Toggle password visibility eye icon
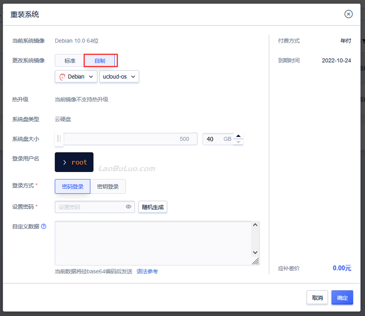Viewport: 365px width, 316px height. [x=128, y=207]
